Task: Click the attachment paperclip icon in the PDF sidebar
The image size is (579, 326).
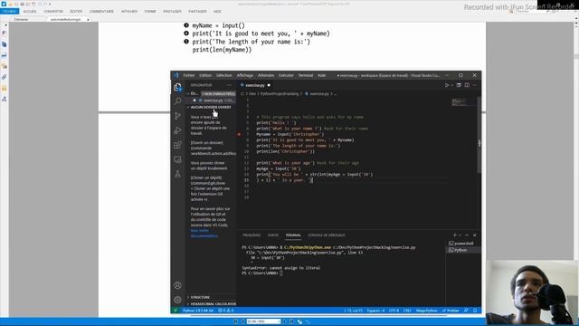Action: click(4, 77)
